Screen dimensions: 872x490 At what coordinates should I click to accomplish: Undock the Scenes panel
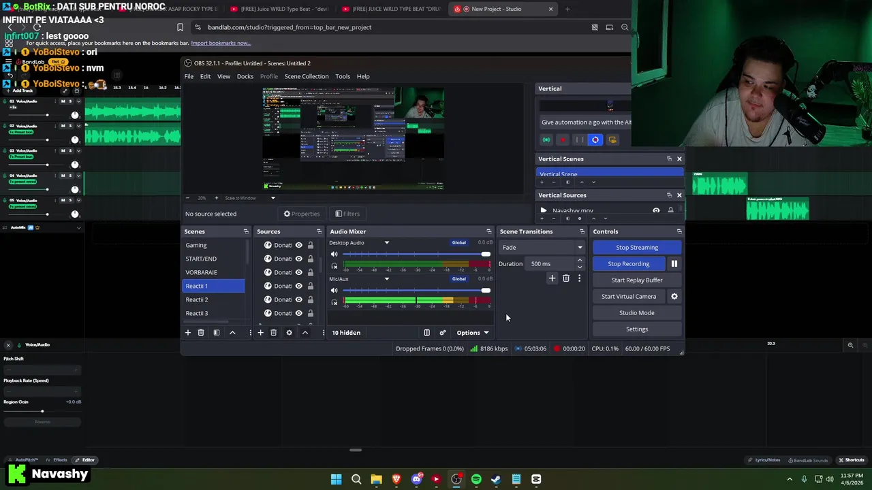pos(246,231)
